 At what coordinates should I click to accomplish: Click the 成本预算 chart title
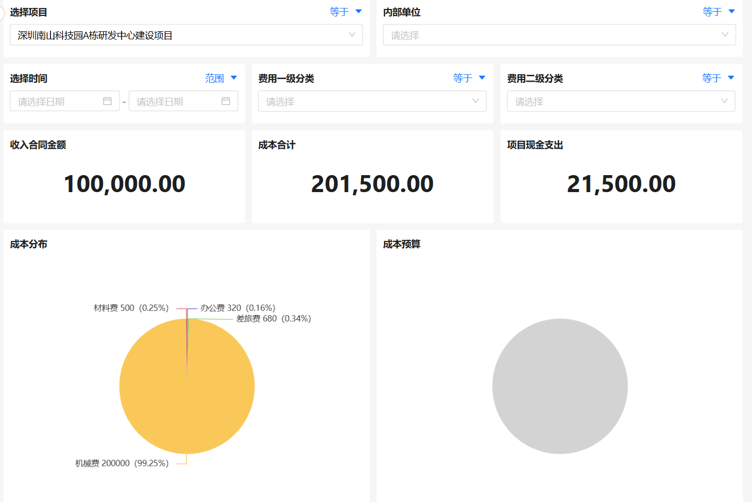click(401, 244)
